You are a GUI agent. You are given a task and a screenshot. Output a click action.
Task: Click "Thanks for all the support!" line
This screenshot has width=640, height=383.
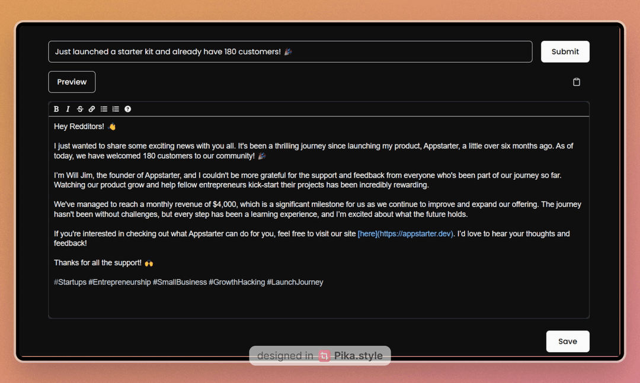tap(104, 263)
